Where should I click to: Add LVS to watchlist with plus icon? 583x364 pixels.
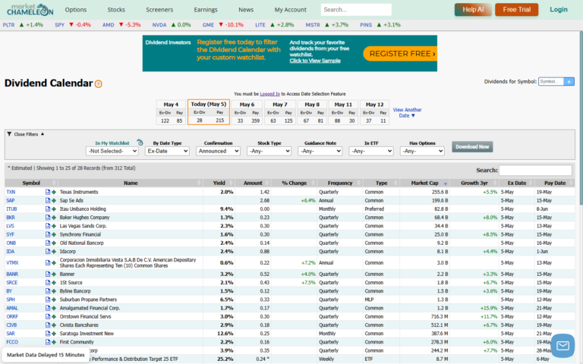coord(54,226)
